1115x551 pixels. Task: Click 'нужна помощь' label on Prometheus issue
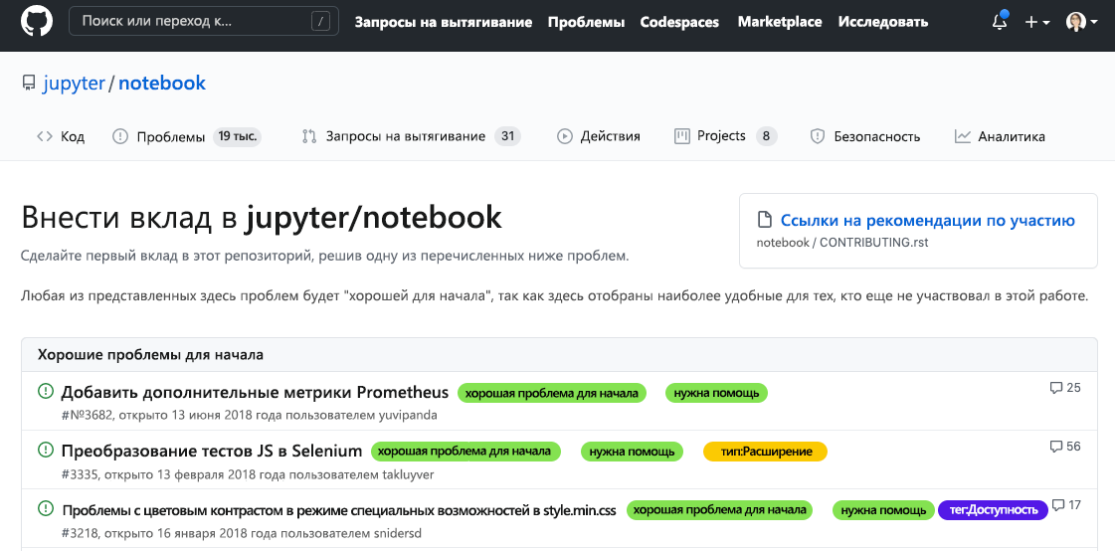pyautogui.click(x=717, y=393)
